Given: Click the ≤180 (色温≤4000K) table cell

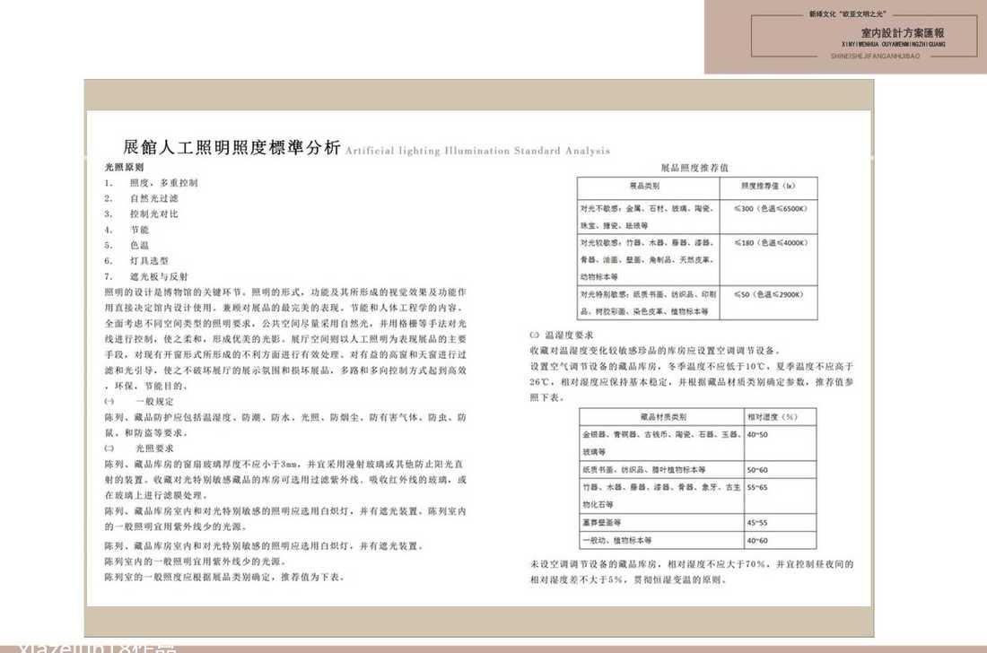Looking at the screenshot, I should 771,243.
